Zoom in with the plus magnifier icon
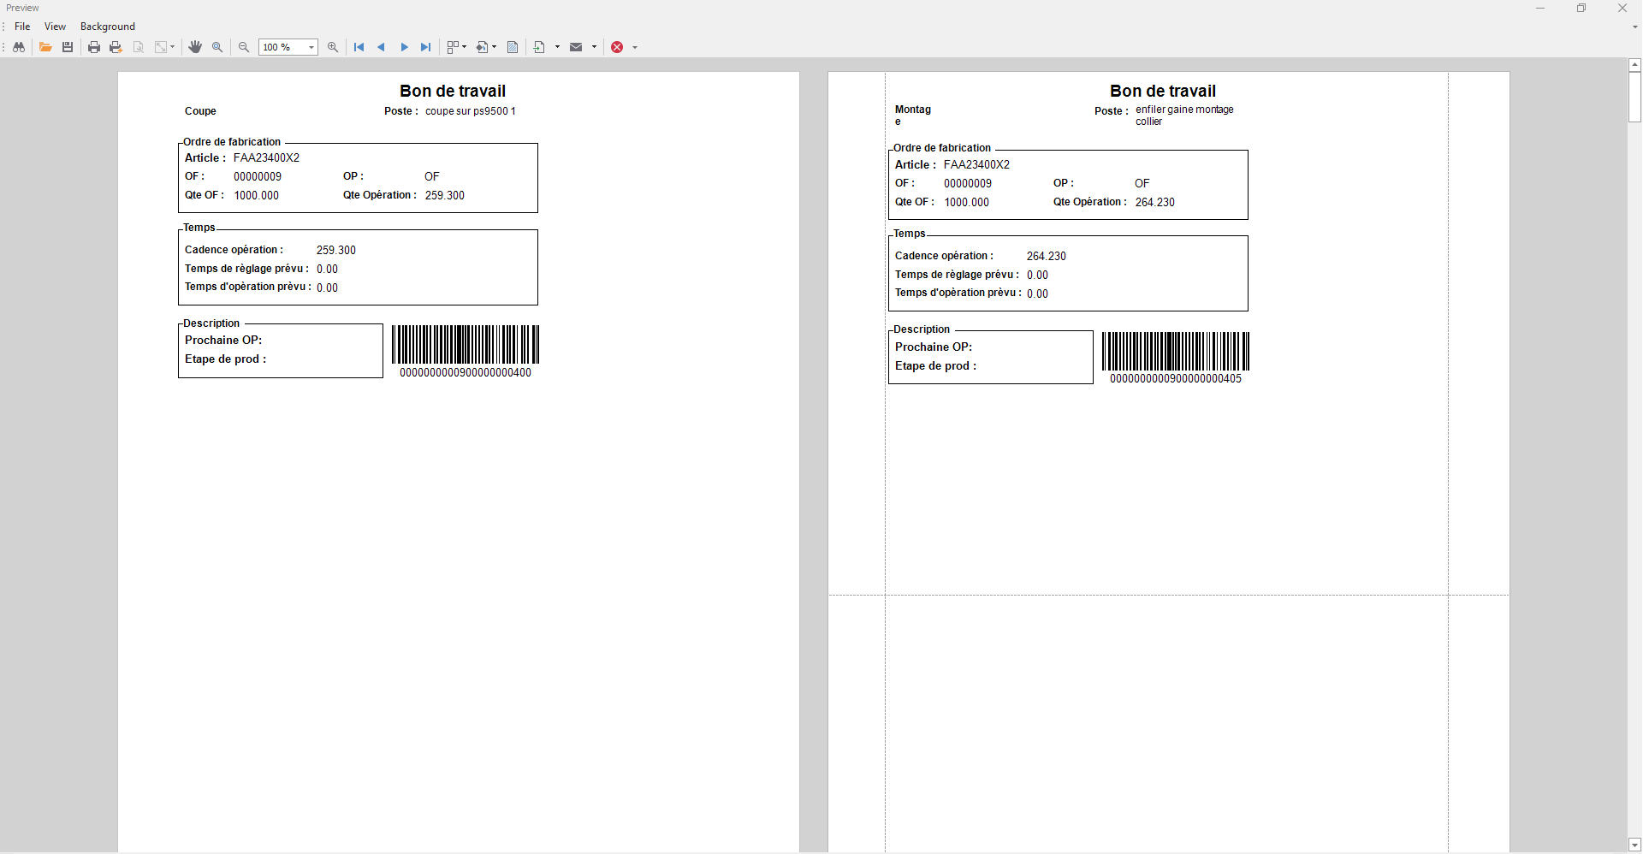This screenshot has width=1643, height=854. tap(333, 47)
